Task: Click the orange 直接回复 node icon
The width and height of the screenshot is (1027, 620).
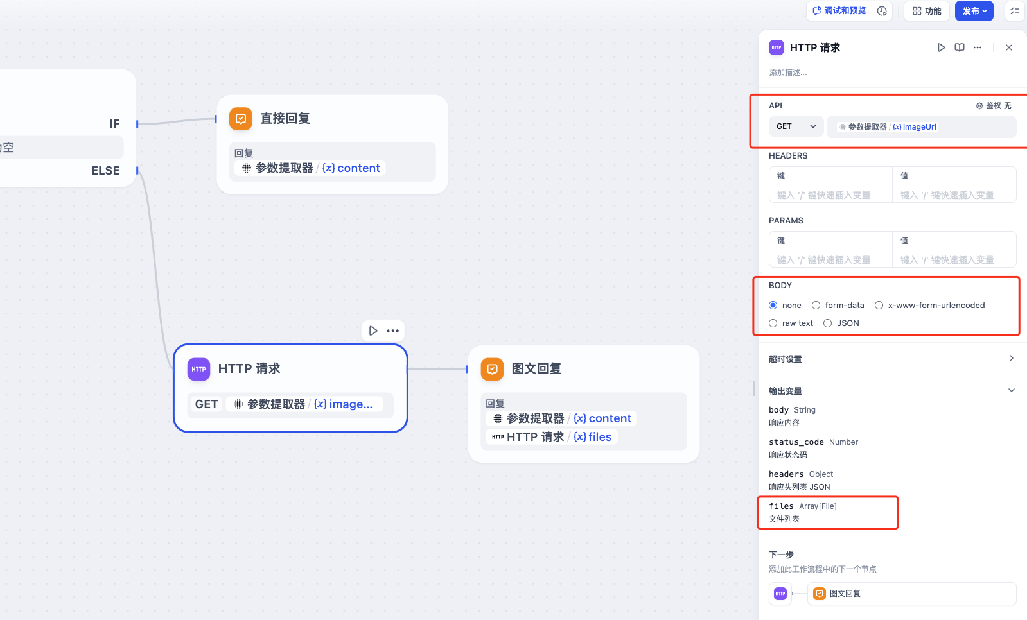Action: coord(241,119)
